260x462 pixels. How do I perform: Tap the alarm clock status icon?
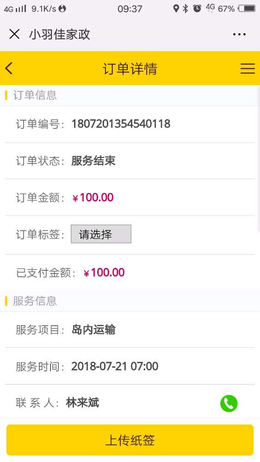[x=197, y=8]
